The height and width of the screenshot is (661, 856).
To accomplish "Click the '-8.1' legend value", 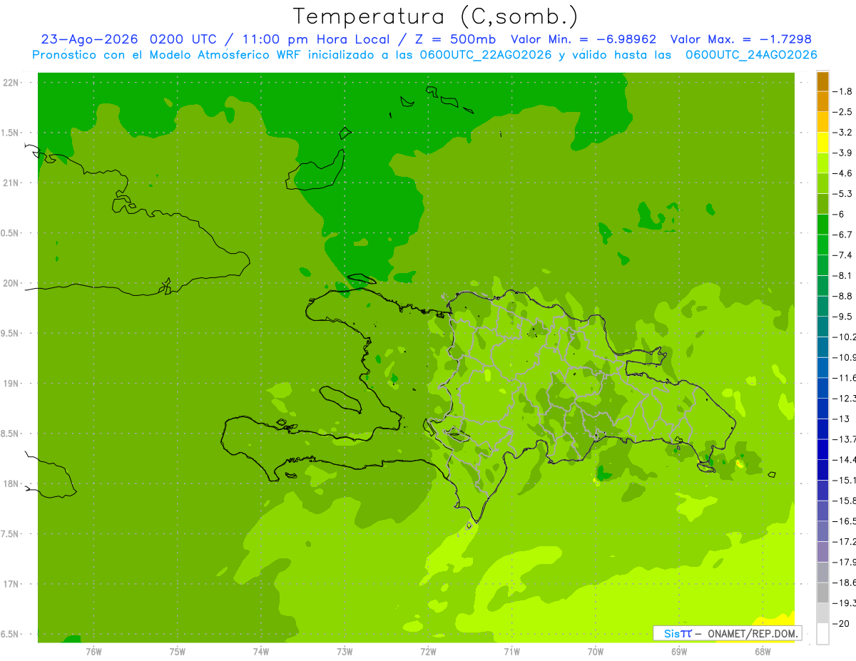I will click(842, 275).
